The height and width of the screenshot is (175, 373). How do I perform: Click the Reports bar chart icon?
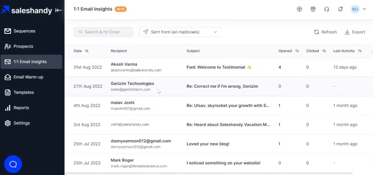[x=8, y=108]
